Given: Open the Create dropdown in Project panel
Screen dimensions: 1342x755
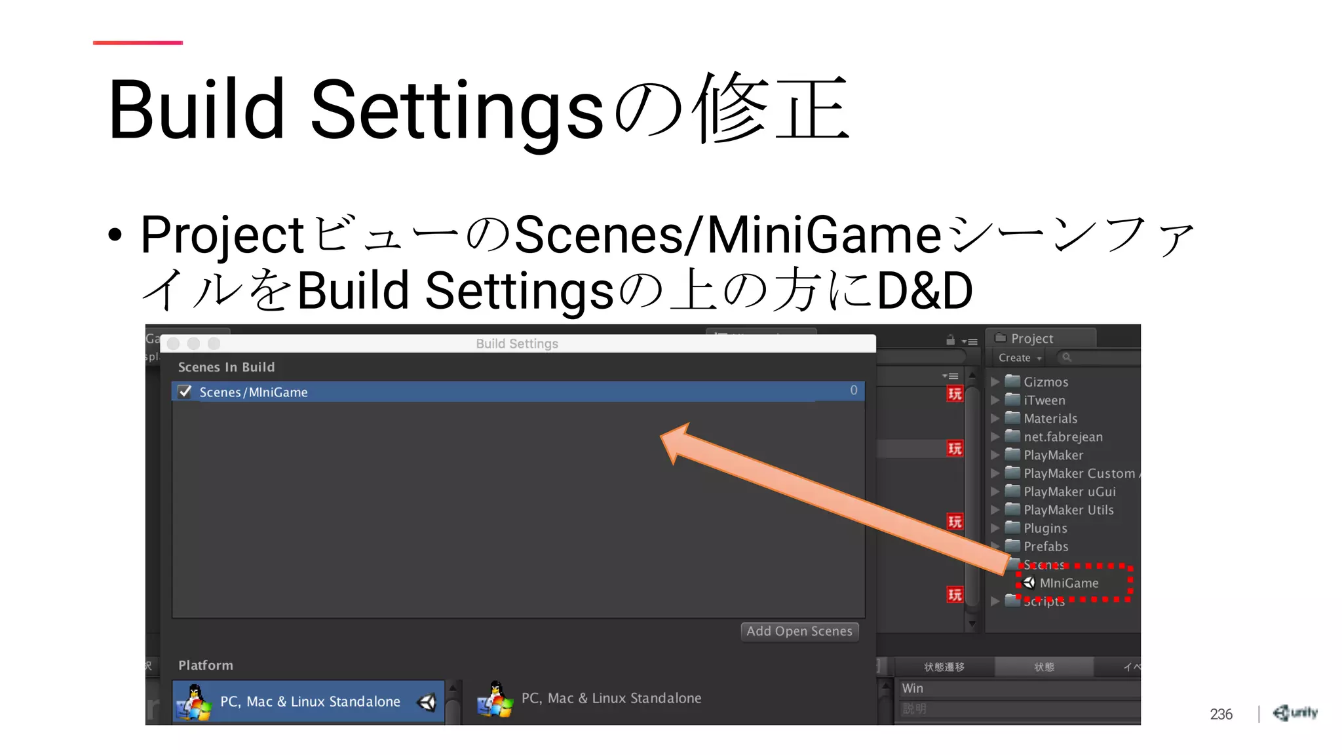Looking at the screenshot, I should pyautogui.click(x=1020, y=358).
